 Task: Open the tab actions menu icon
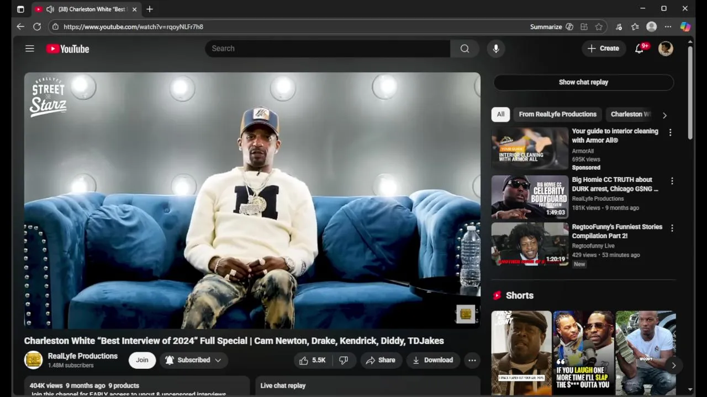click(x=20, y=9)
